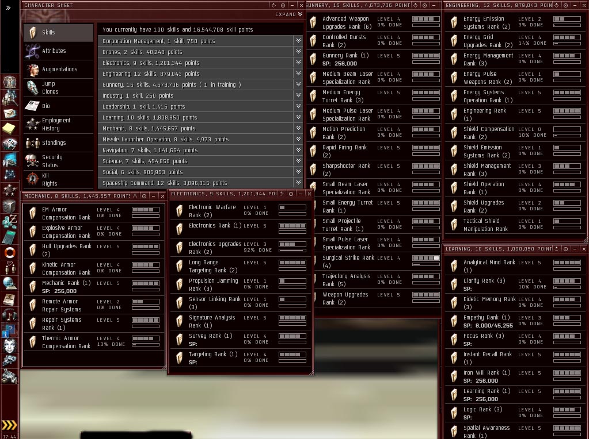Open People & Places magnifier icon in sidebar
589x439 pixels.
click(x=10, y=98)
